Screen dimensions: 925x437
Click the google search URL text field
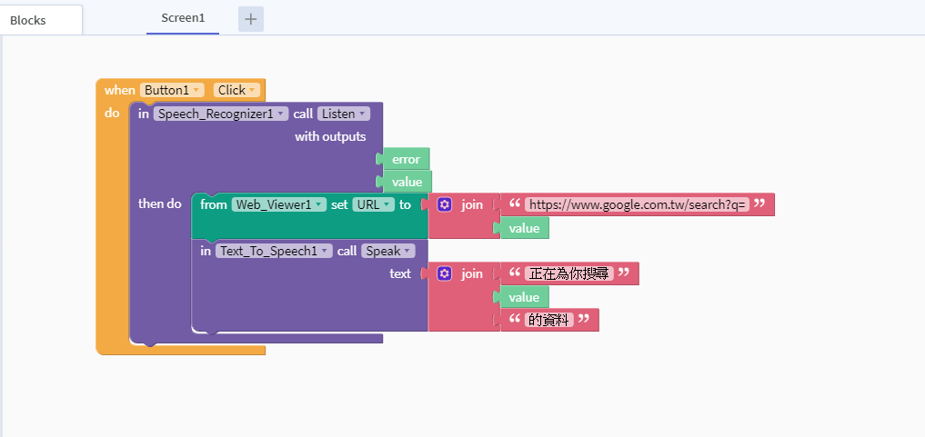pyautogui.click(x=637, y=204)
